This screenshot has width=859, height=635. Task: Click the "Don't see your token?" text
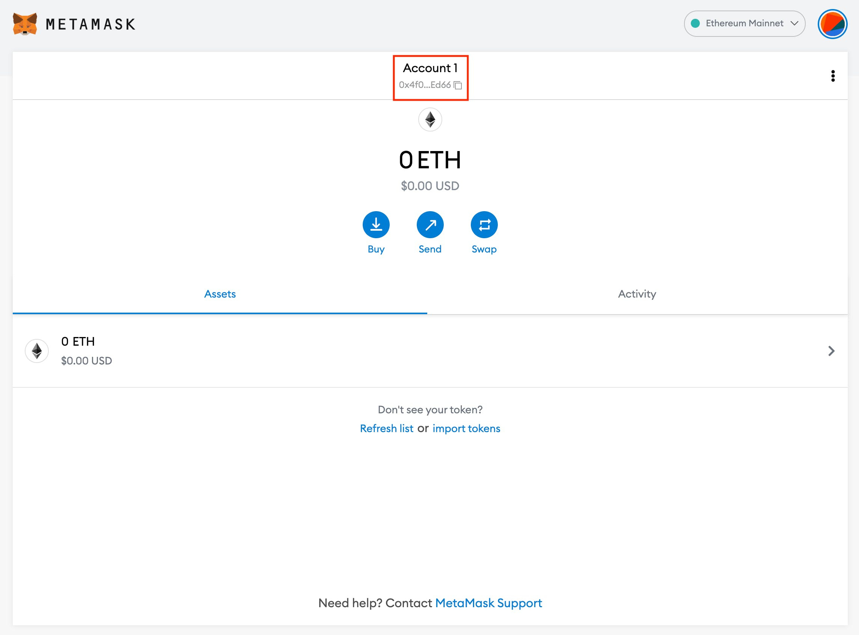430,410
